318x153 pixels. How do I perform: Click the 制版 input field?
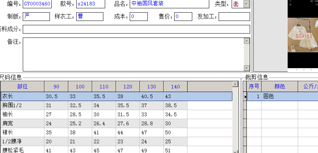(36, 17)
